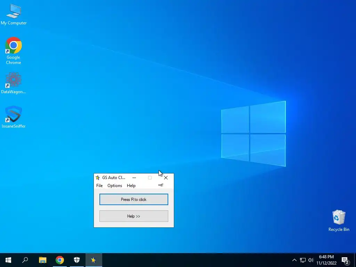Open the My Computer desktop icon

(14, 14)
